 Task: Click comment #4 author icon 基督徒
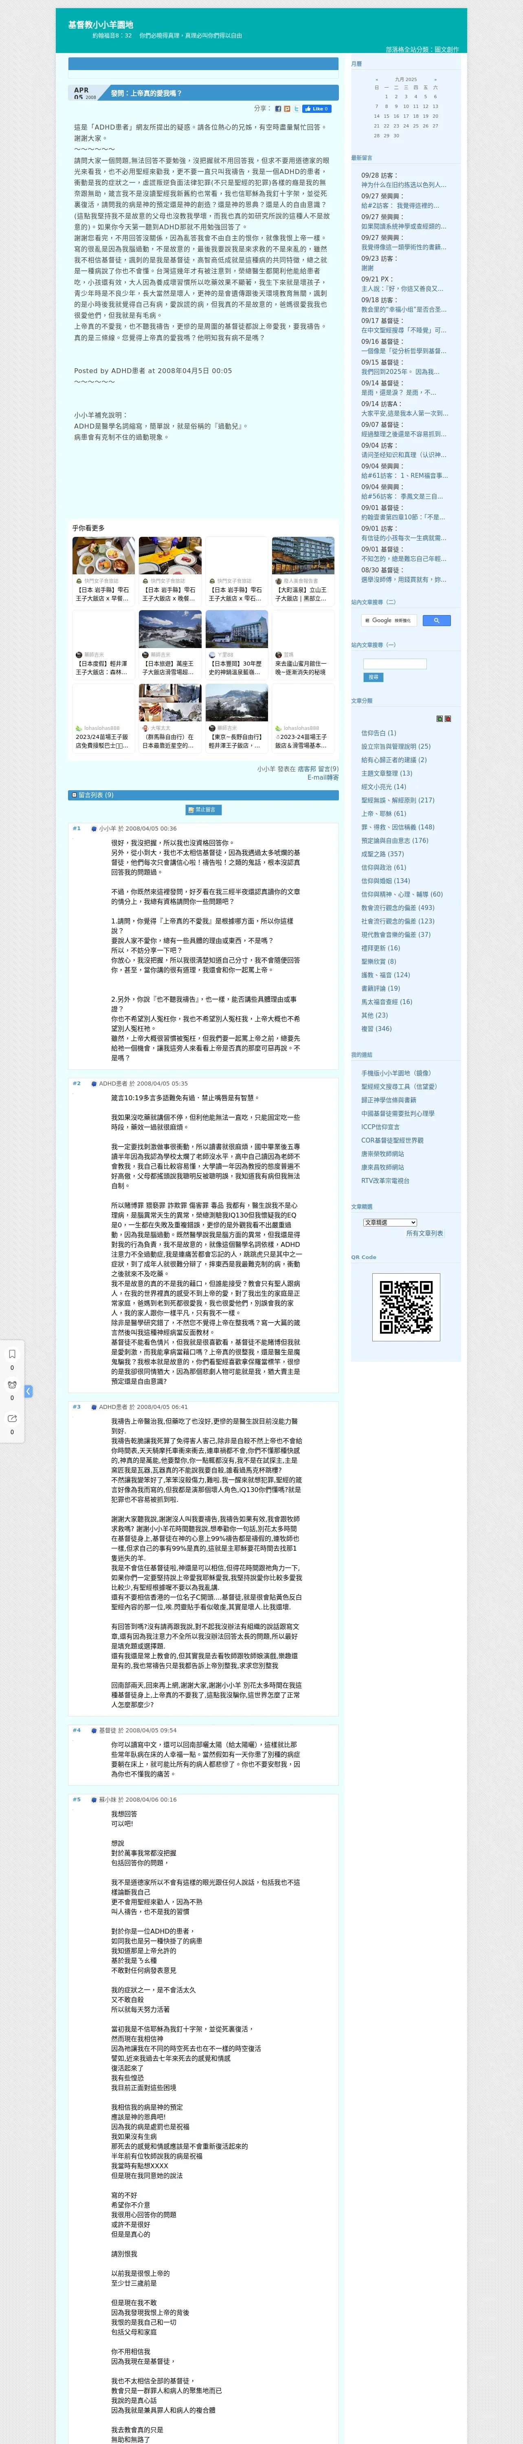click(94, 1730)
